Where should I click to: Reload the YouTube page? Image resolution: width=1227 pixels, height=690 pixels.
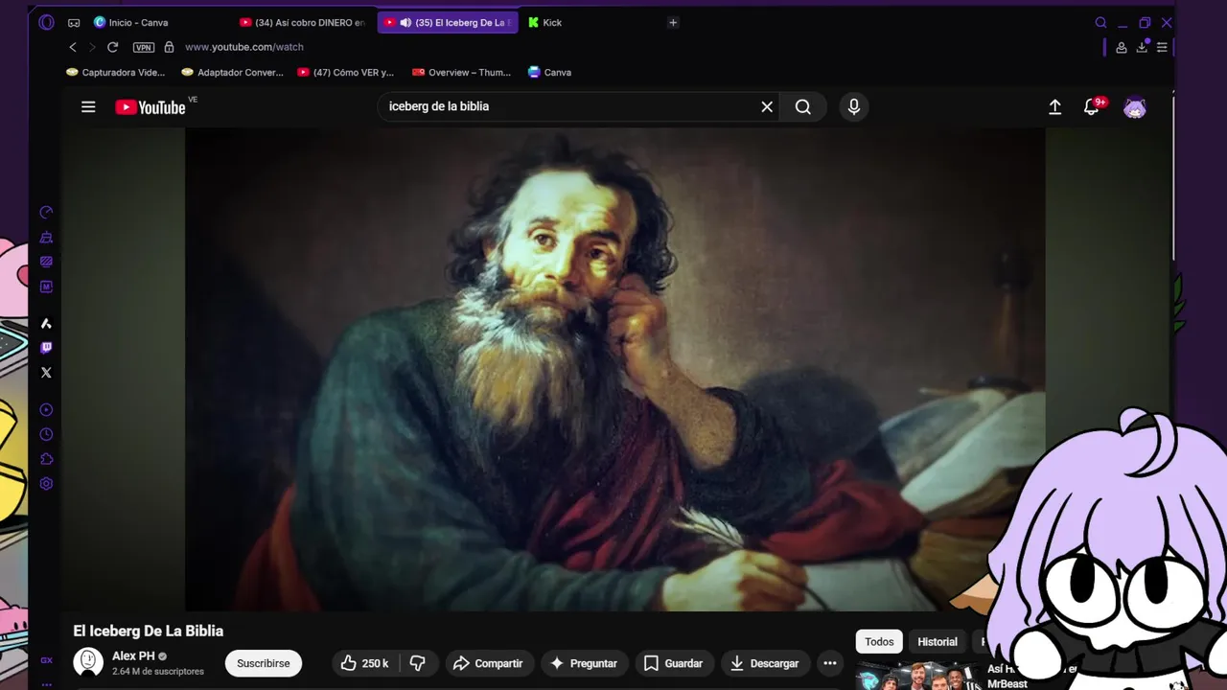point(113,47)
